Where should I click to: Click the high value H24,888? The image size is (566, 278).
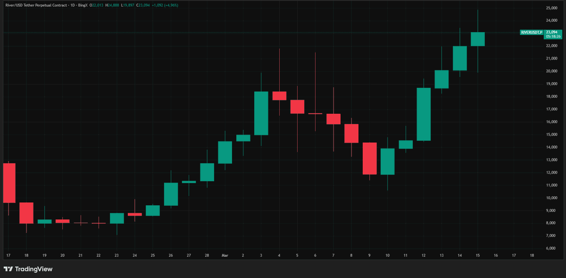pyautogui.click(x=113, y=4)
